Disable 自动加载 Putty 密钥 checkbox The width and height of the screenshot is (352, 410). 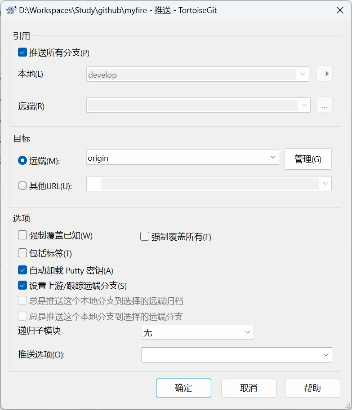click(x=22, y=270)
